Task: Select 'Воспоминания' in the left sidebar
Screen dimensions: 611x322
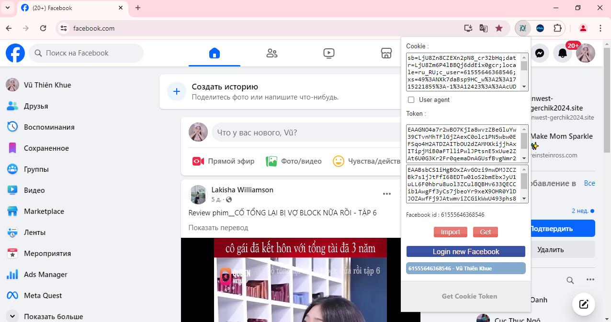Action: tap(49, 127)
